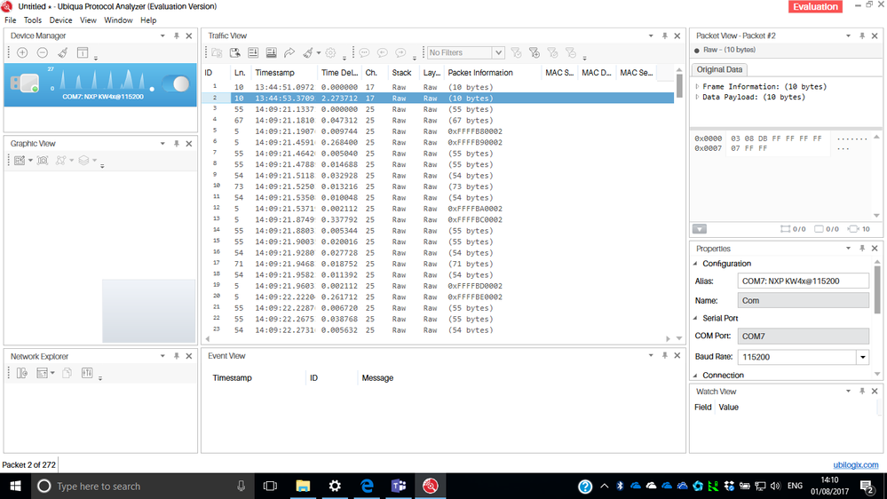Pin the Traffic View panel
Viewport: 887px width, 499px height.
pyautogui.click(x=665, y=36)
